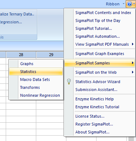The image size is (136, 141).
Task: Choose Register SigmaPlot...
Action: (x=99, y=124)
